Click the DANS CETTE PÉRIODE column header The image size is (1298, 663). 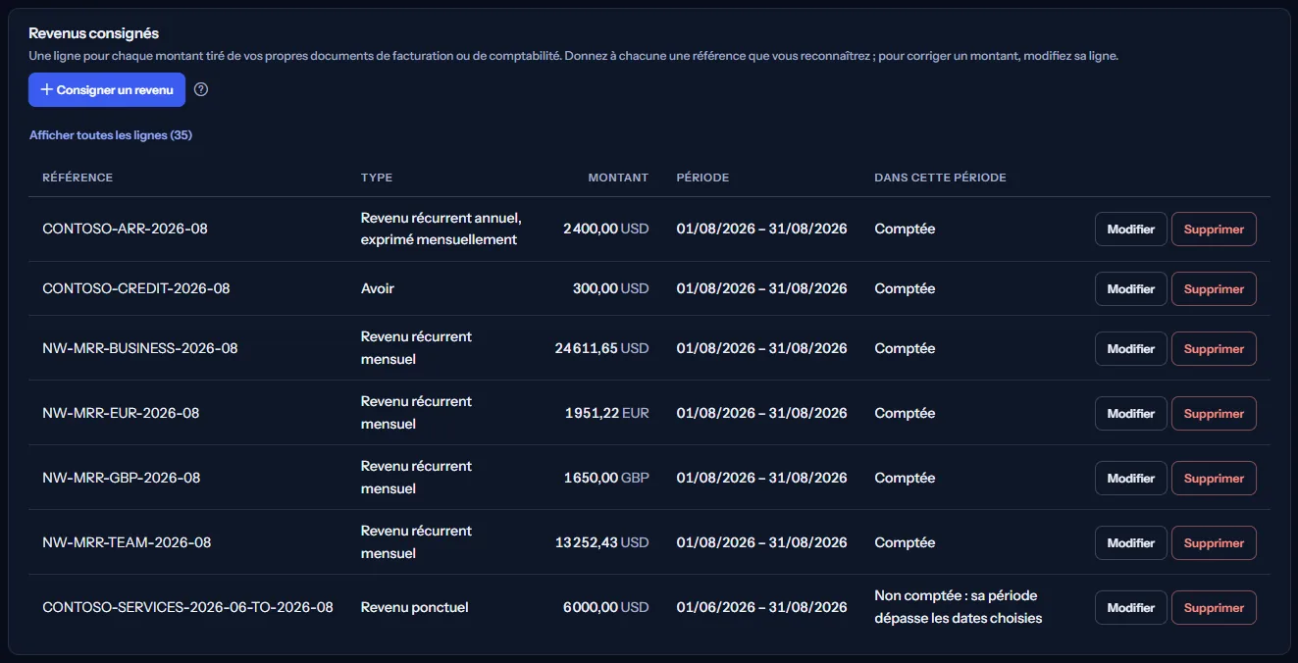coord(940,178)
